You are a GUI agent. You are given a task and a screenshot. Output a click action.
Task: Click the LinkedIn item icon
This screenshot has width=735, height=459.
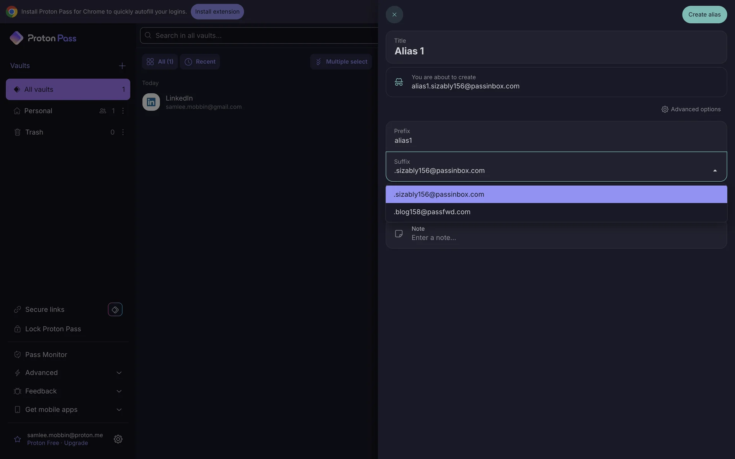[151, 102]
